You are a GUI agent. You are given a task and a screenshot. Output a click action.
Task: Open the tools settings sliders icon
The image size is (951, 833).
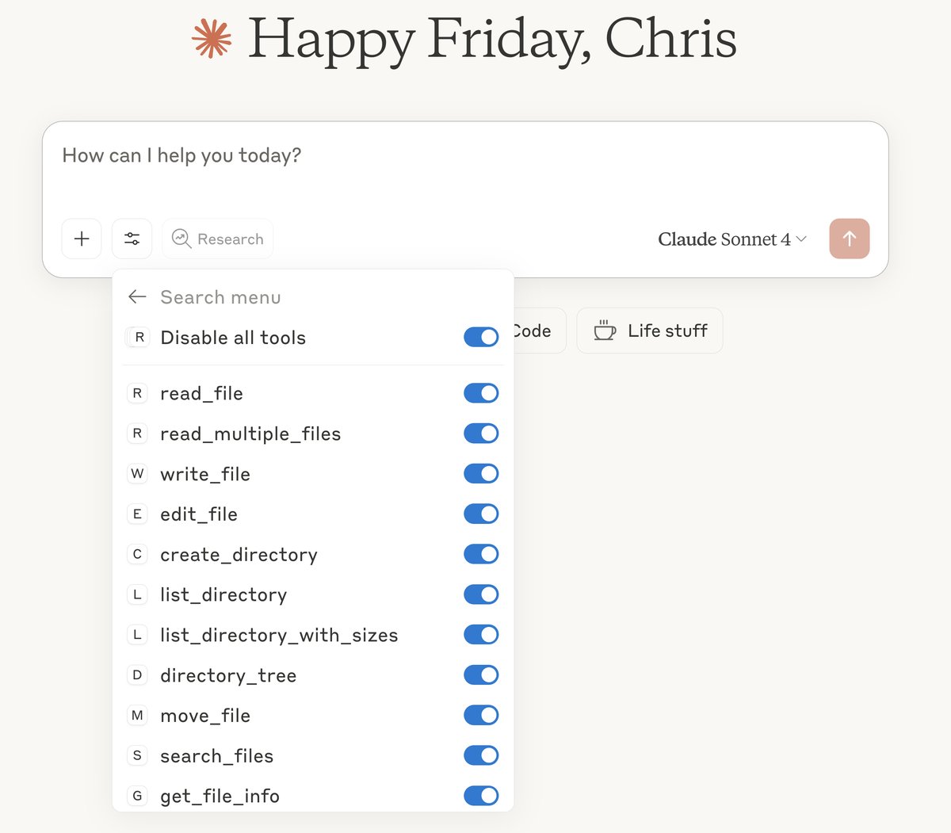132,239
